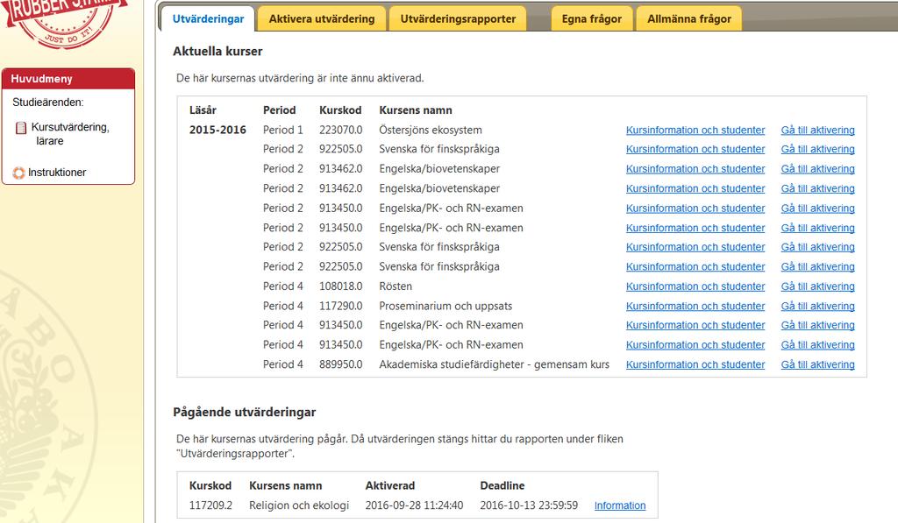Click the Studieärenden label

point(48,102)
